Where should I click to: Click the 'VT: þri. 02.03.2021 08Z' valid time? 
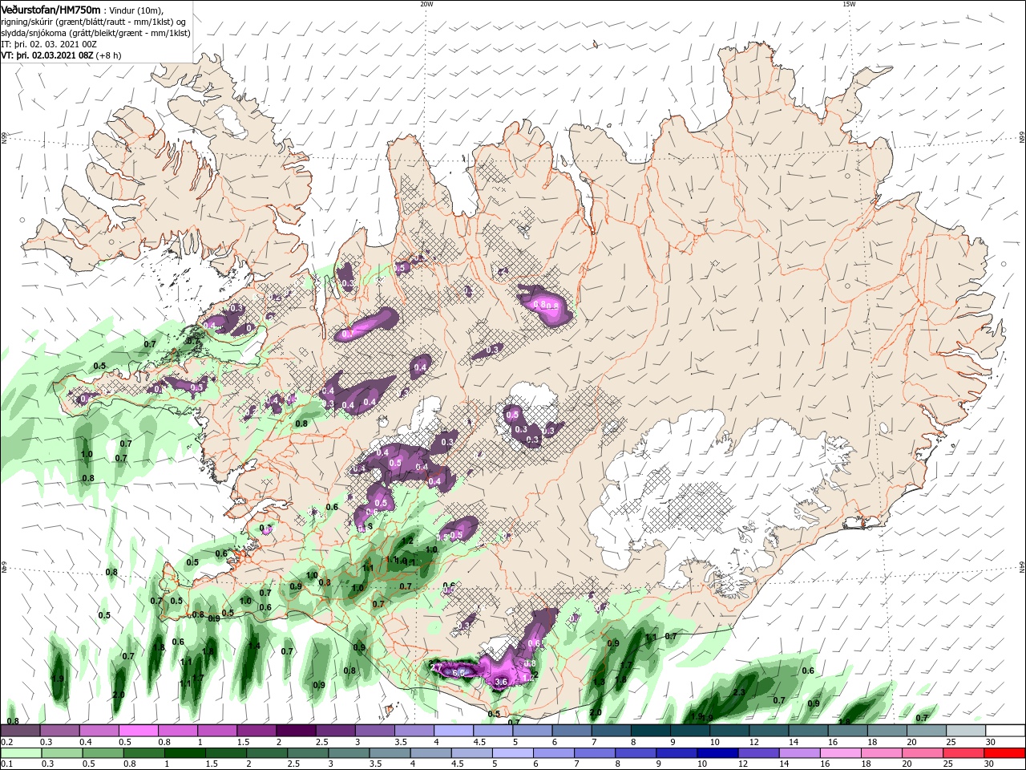click(47, 55)
